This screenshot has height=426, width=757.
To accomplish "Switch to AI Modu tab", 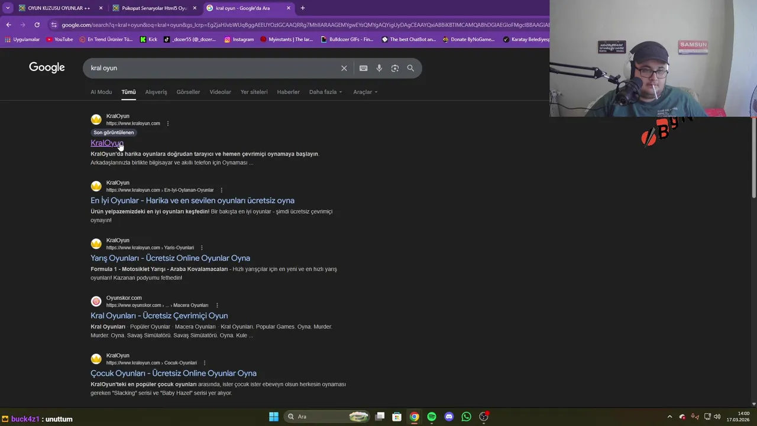I will tap(101, 92).
